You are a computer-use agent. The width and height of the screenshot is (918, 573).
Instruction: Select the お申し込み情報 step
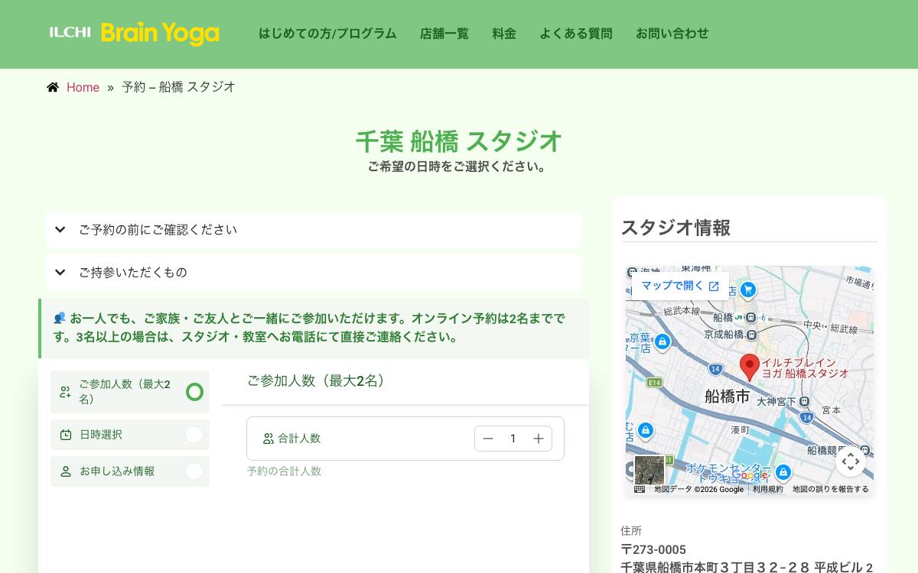click(130, 471)
